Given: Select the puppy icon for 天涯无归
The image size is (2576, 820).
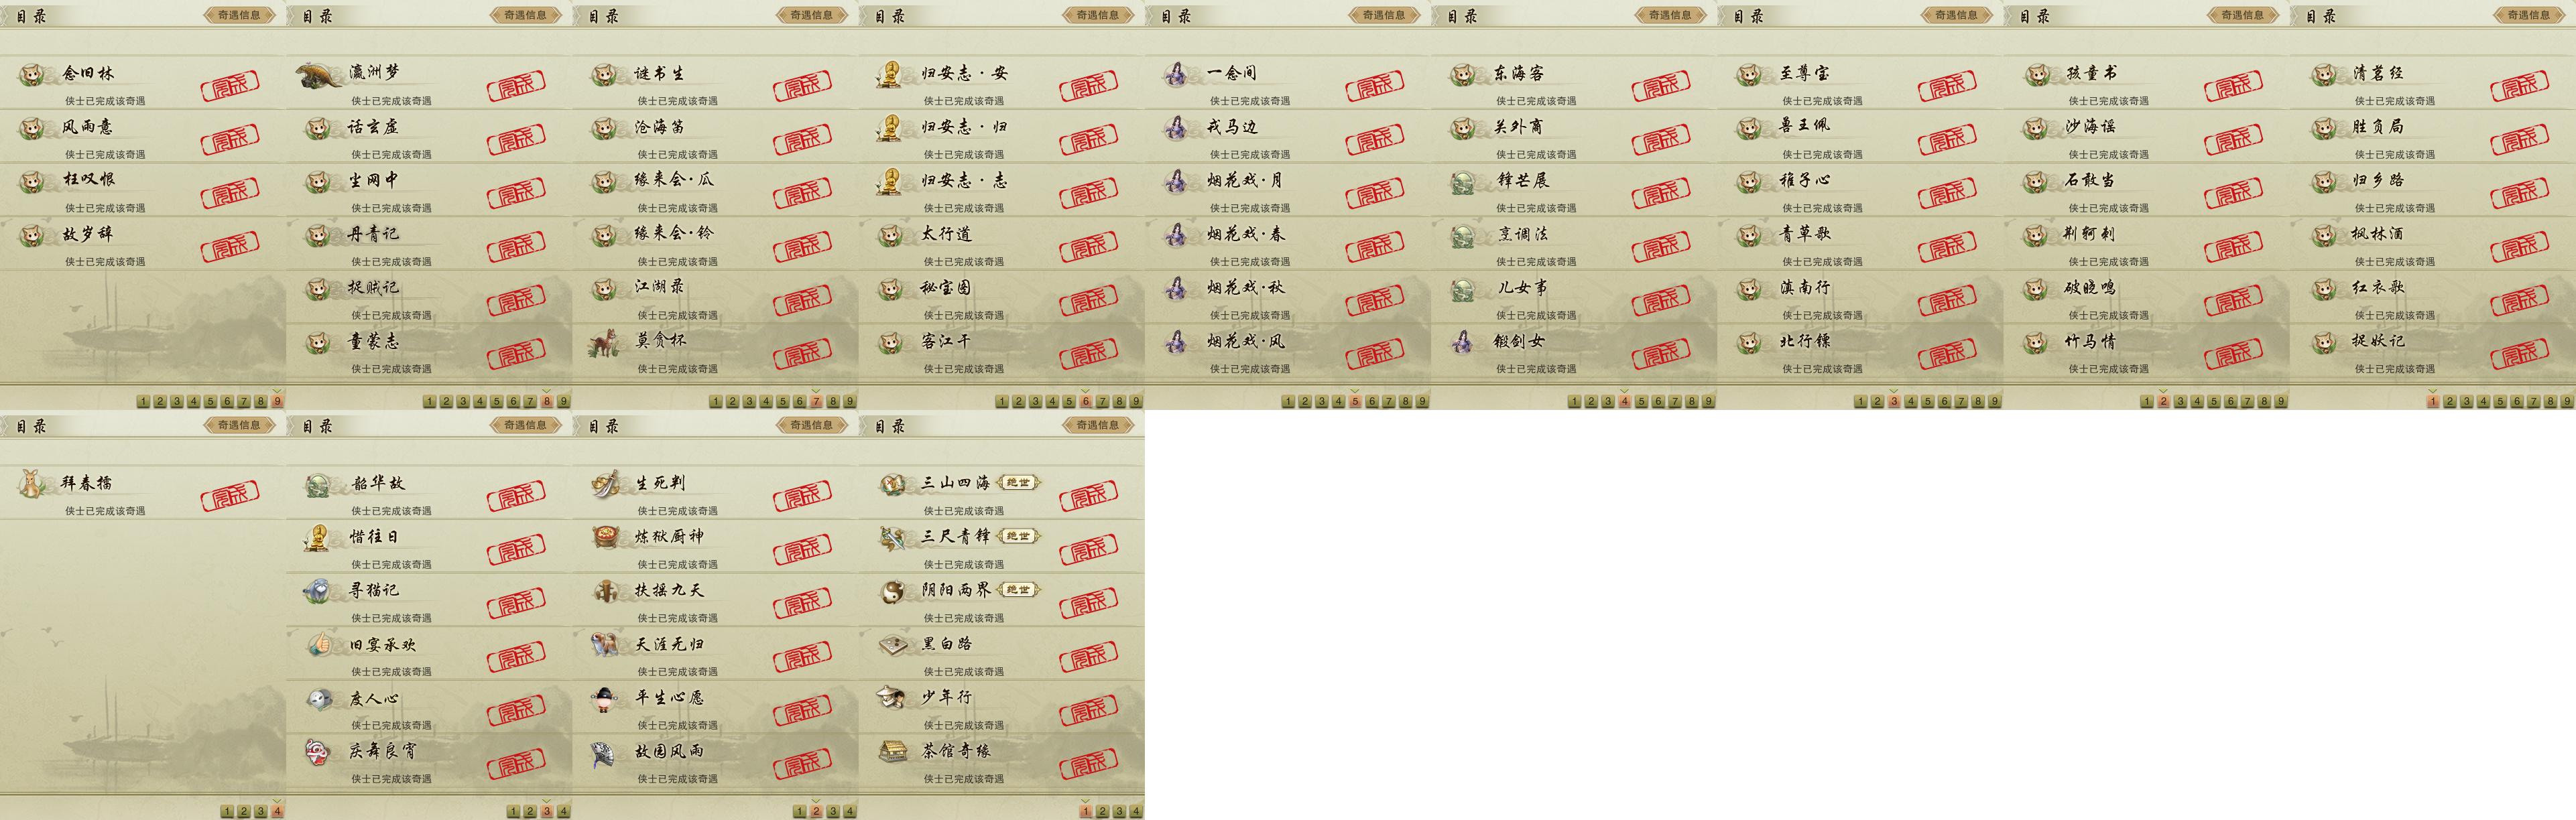Looking at the screenshot, I should tap(605, 645).
